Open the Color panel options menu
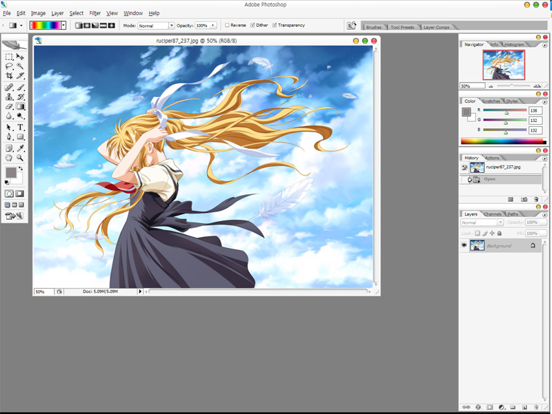 pos(544,101)
